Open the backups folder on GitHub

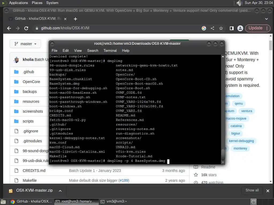(30, 92)
